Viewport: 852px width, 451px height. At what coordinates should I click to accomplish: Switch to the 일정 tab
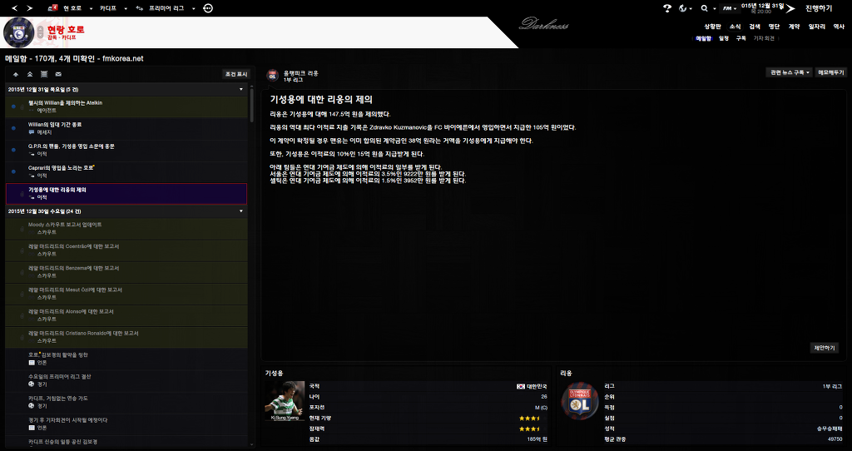click(723, 38)
